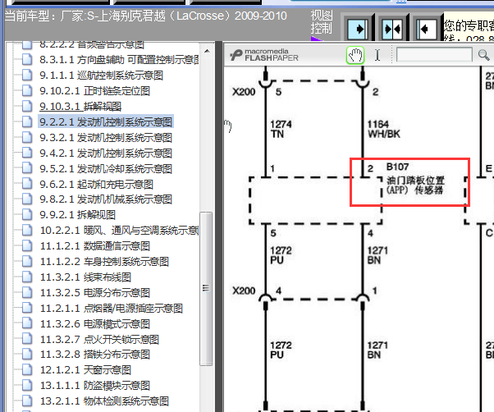Open 9.4.2.1 发动机控制系统示意图
The width and height of the screenshot is (494, 412).
point(106,153)
